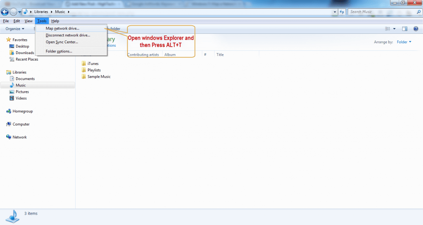The width and height of the screenshot is (423, 225).
Task: Open Downloads under Favorites
Action: (25, 53)
